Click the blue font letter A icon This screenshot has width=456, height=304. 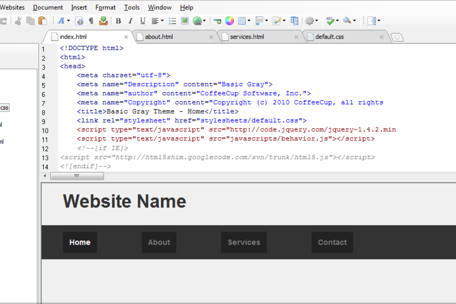[61, 21]
